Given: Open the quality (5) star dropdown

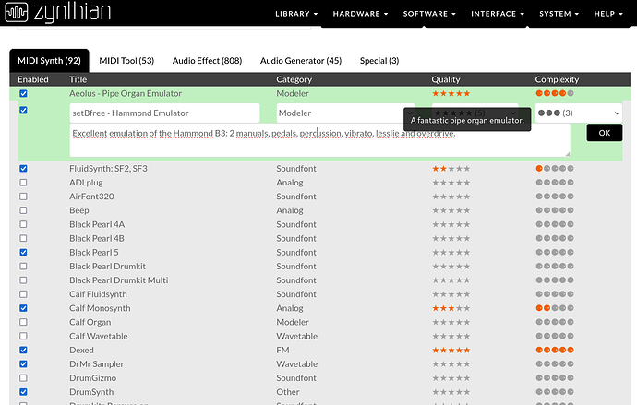Looking at the screenshot, I should [x=475, y=113].
